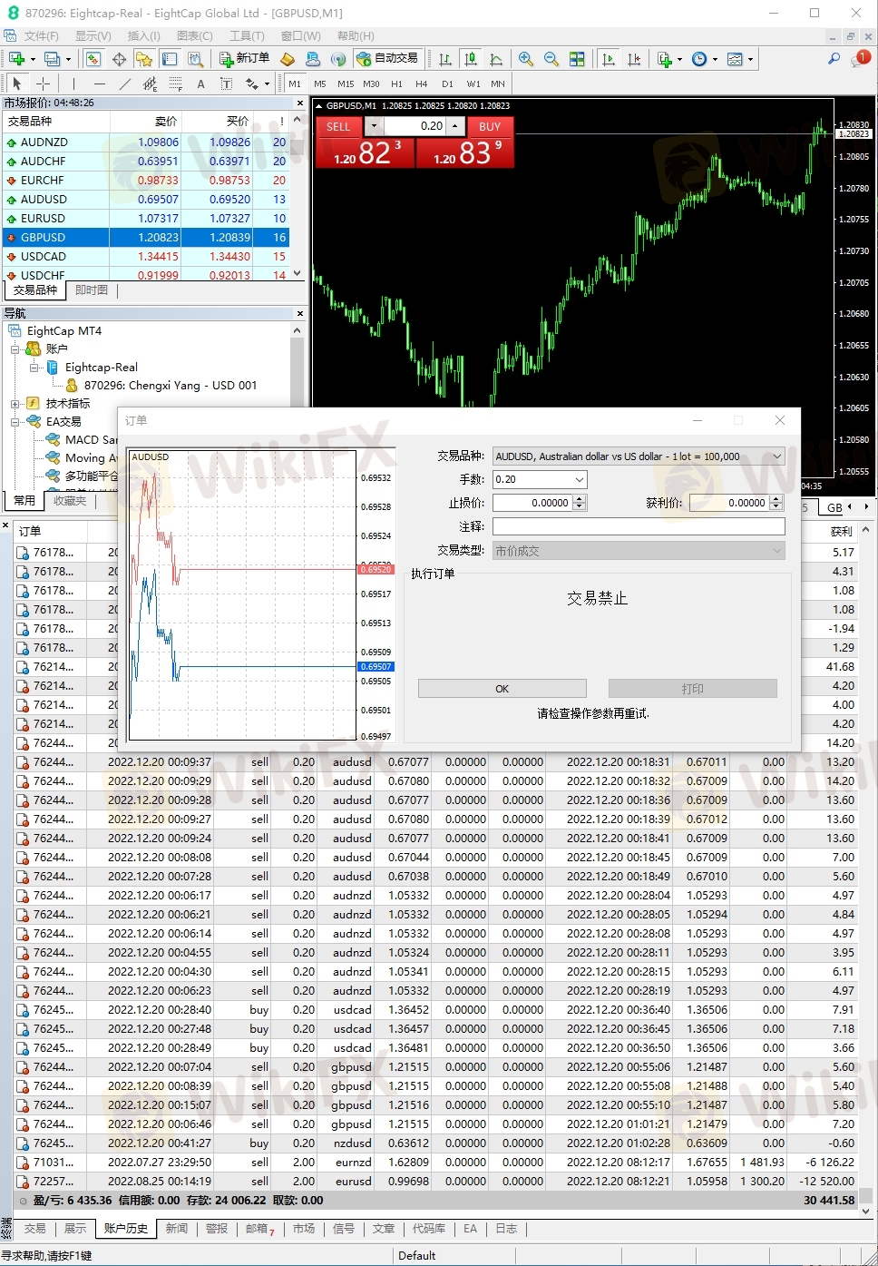Switch to the 交易 terminal tab
878x1266 pixels.
click(34, 1229)
